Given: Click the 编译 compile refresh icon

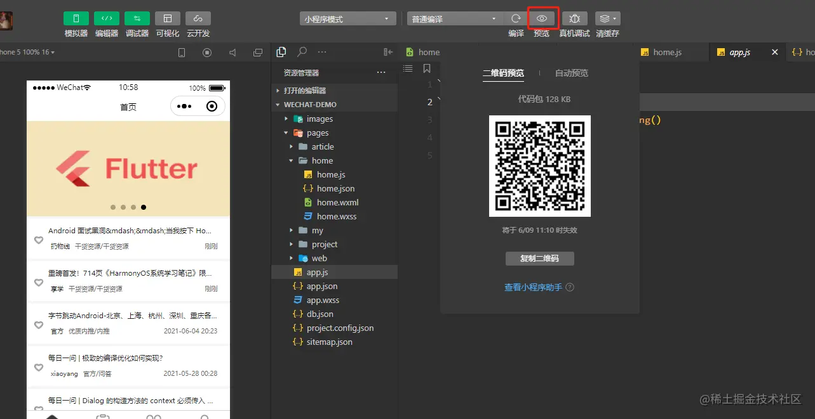Looking at the screenshot, I should pos(516,19).
